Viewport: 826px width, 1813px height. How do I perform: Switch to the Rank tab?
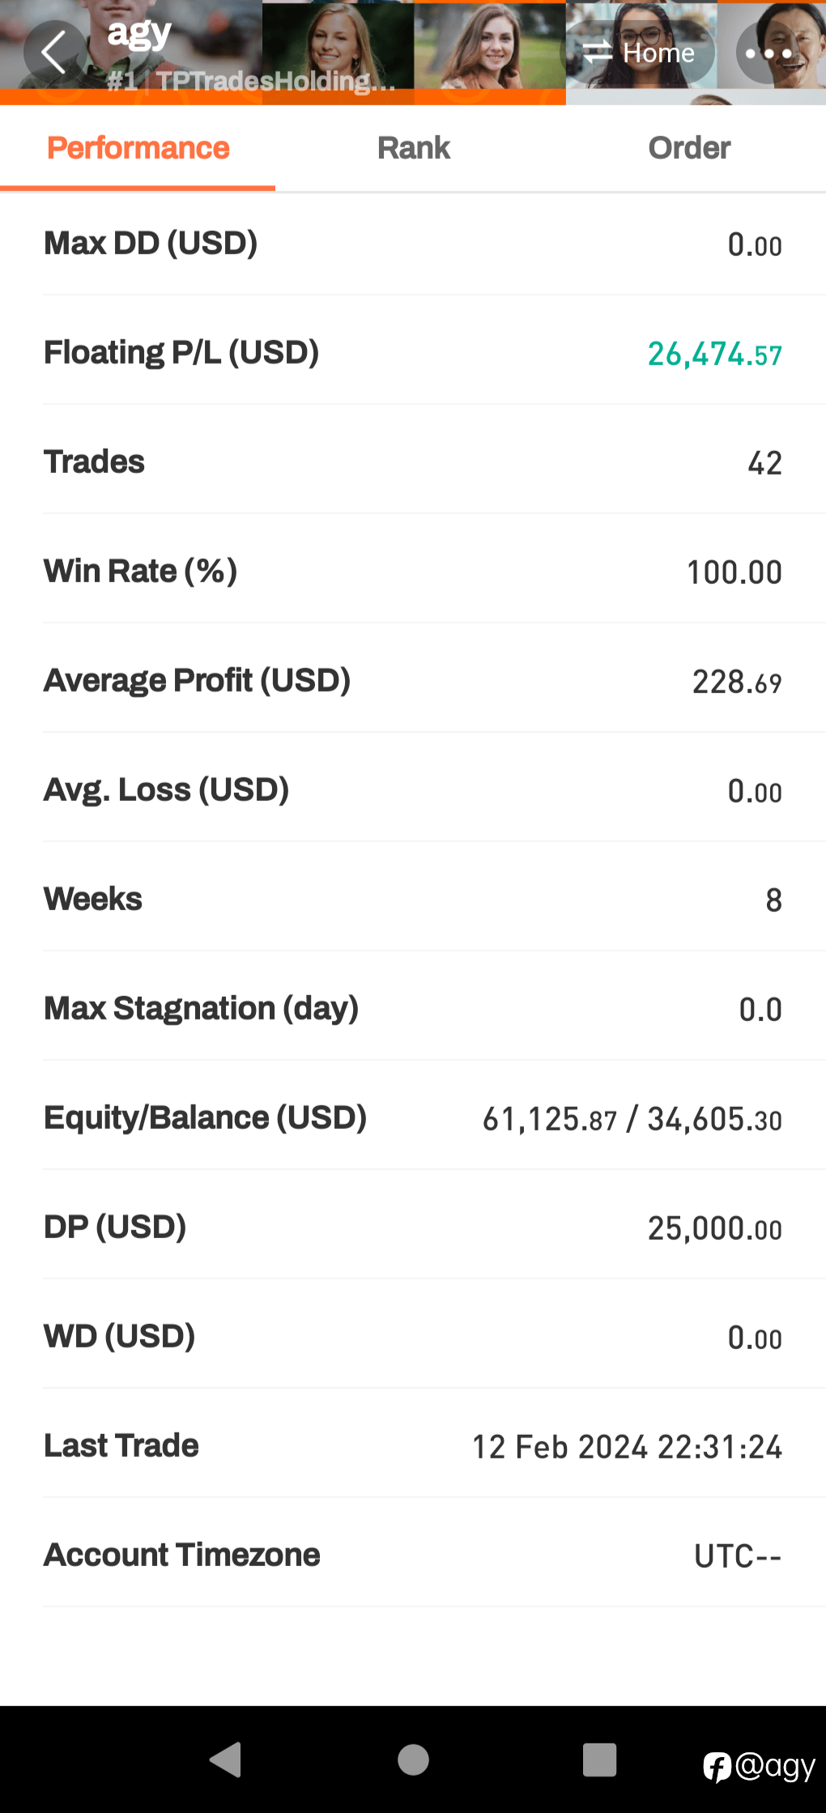tap(413, 148)
